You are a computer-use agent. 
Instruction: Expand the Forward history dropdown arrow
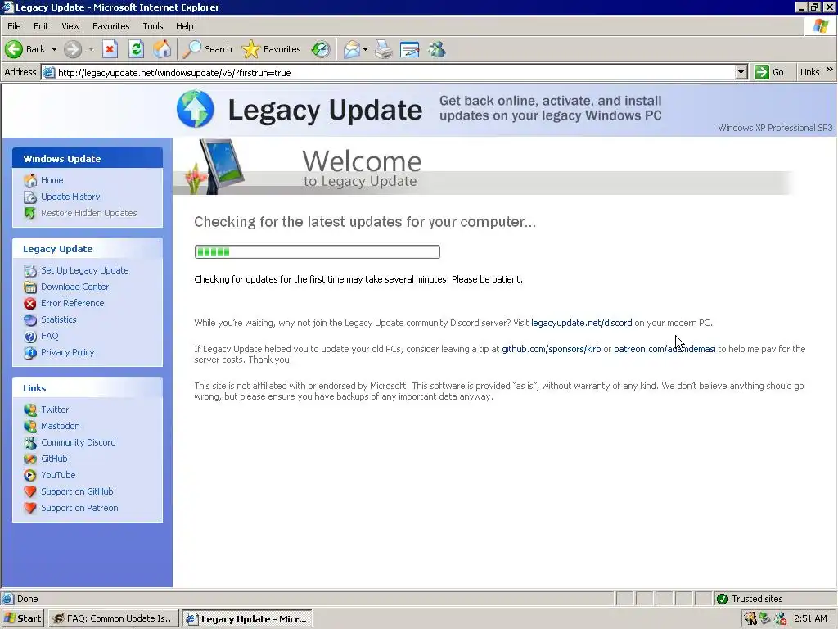91,49
